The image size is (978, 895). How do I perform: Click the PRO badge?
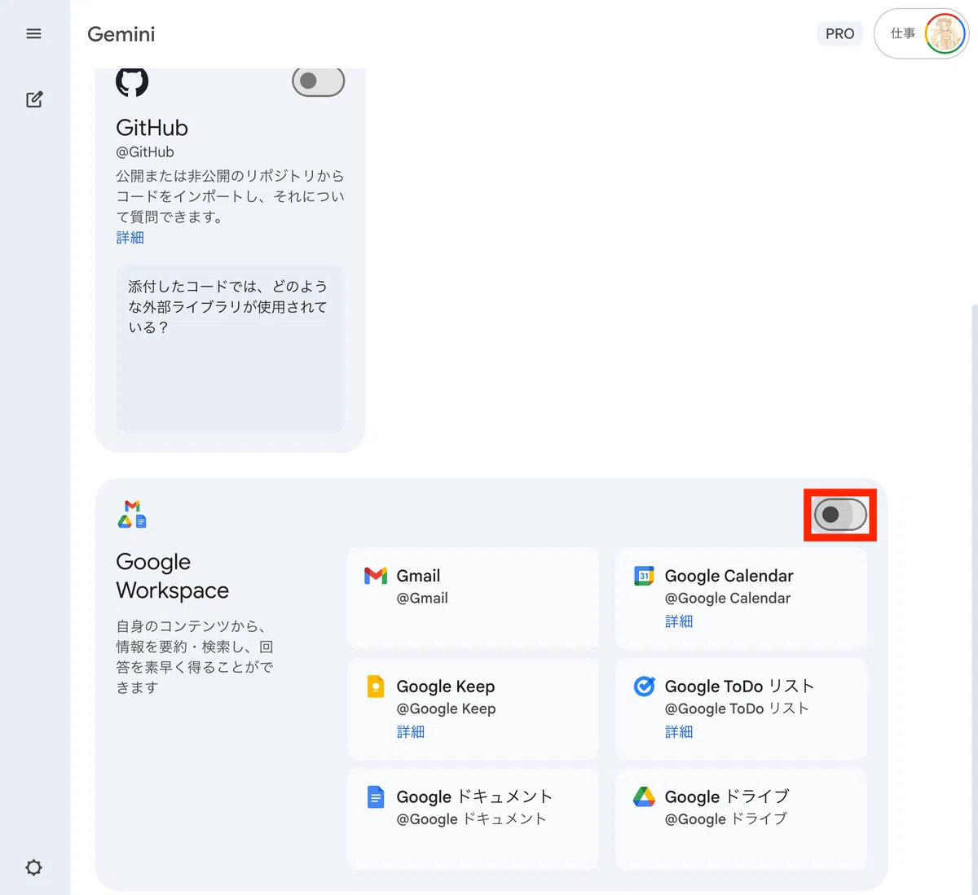click(x=840, y=34)
